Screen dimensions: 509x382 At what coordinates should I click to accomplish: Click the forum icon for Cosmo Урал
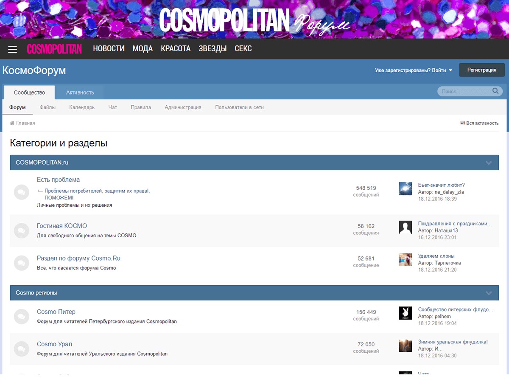pos(21,348)
